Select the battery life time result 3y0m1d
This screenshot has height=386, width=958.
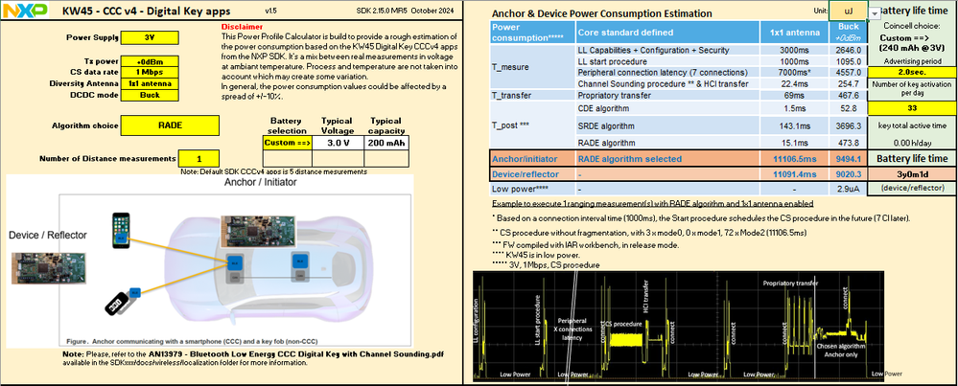coord(912,173)
